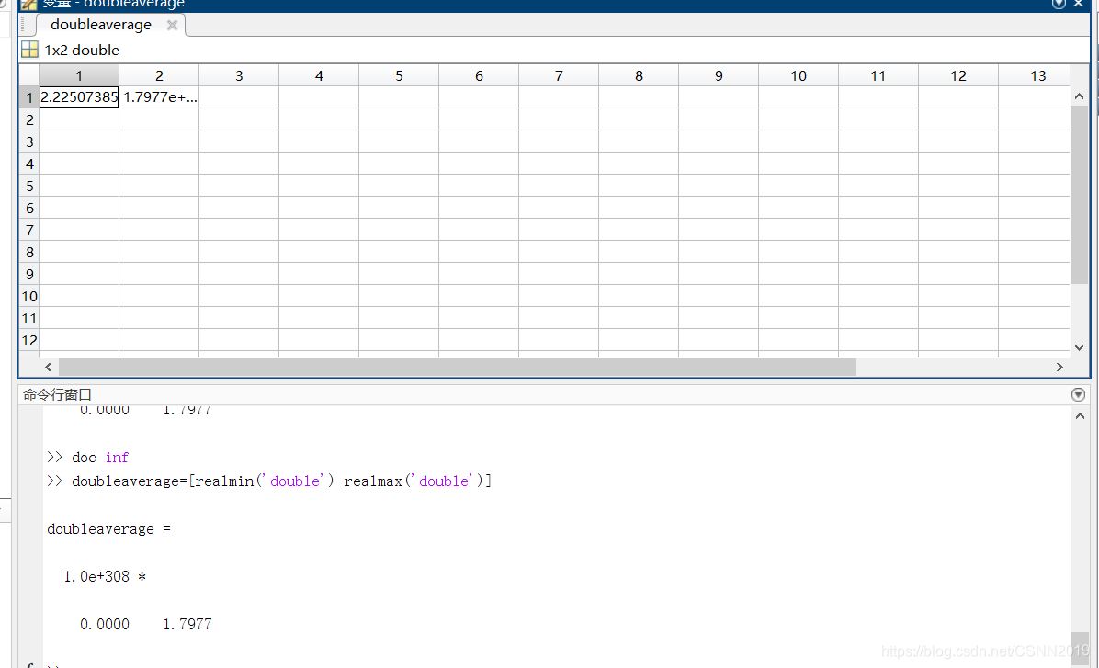The image size is (1099, 668).
Task: Select column header 1
Action: coord(79,75)
